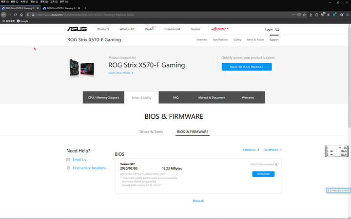The width and height of the screenshot is (351, 219).
Task: Click Show all BIOS versions
Action: click(198, 201)
